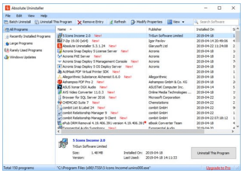
Task: Select the ActMask PDF Virtual Printer SDK row
Action: [146, 72]
